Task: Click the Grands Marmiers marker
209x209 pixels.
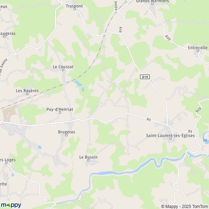Action: (153, 4)
